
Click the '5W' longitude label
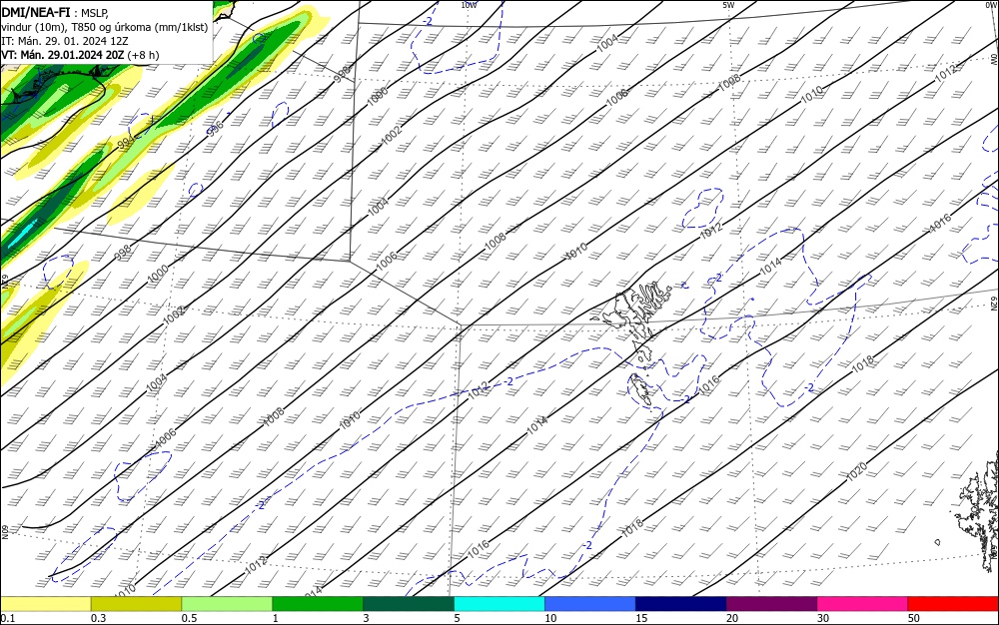click(x=728, y=5)
